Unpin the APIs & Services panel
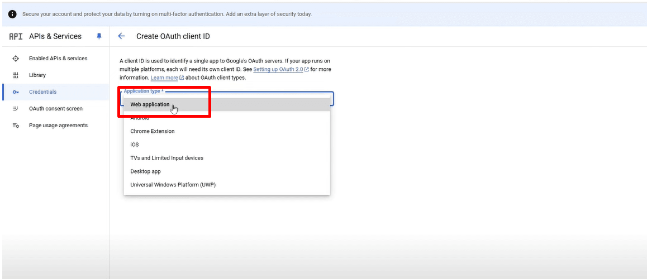The width and height of the screenshot is (647, 279). tap(99, 36)
